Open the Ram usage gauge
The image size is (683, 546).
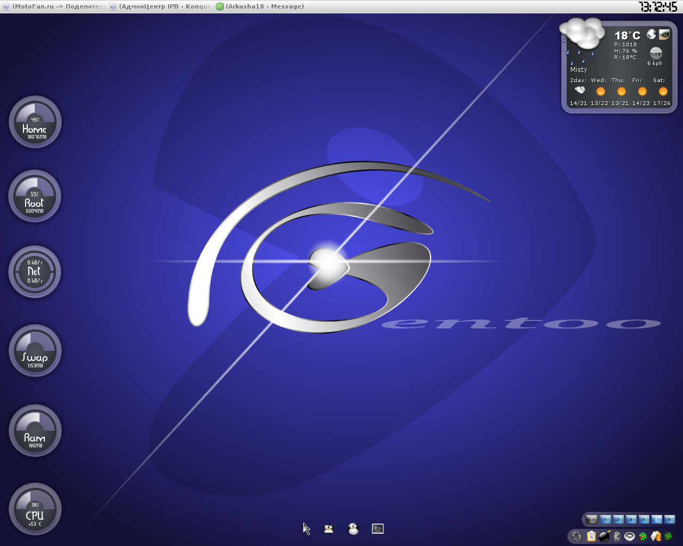[35, 431]
